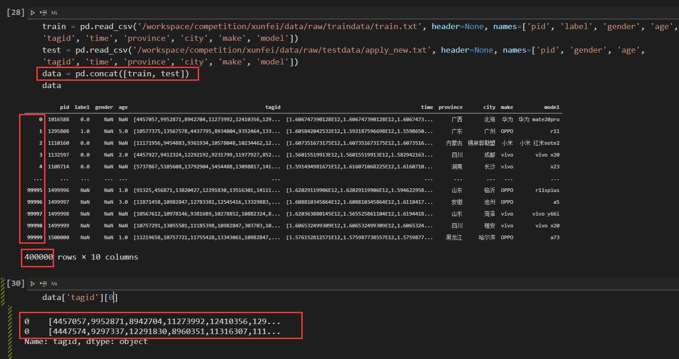Click pid value 1500000
Viewport: 679px width, 359px height.
tap(58, 237)
